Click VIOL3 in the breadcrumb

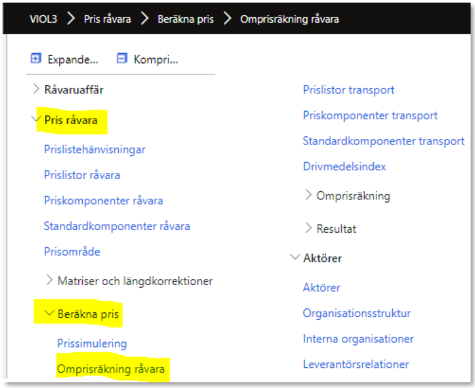(x=44, y=18)
